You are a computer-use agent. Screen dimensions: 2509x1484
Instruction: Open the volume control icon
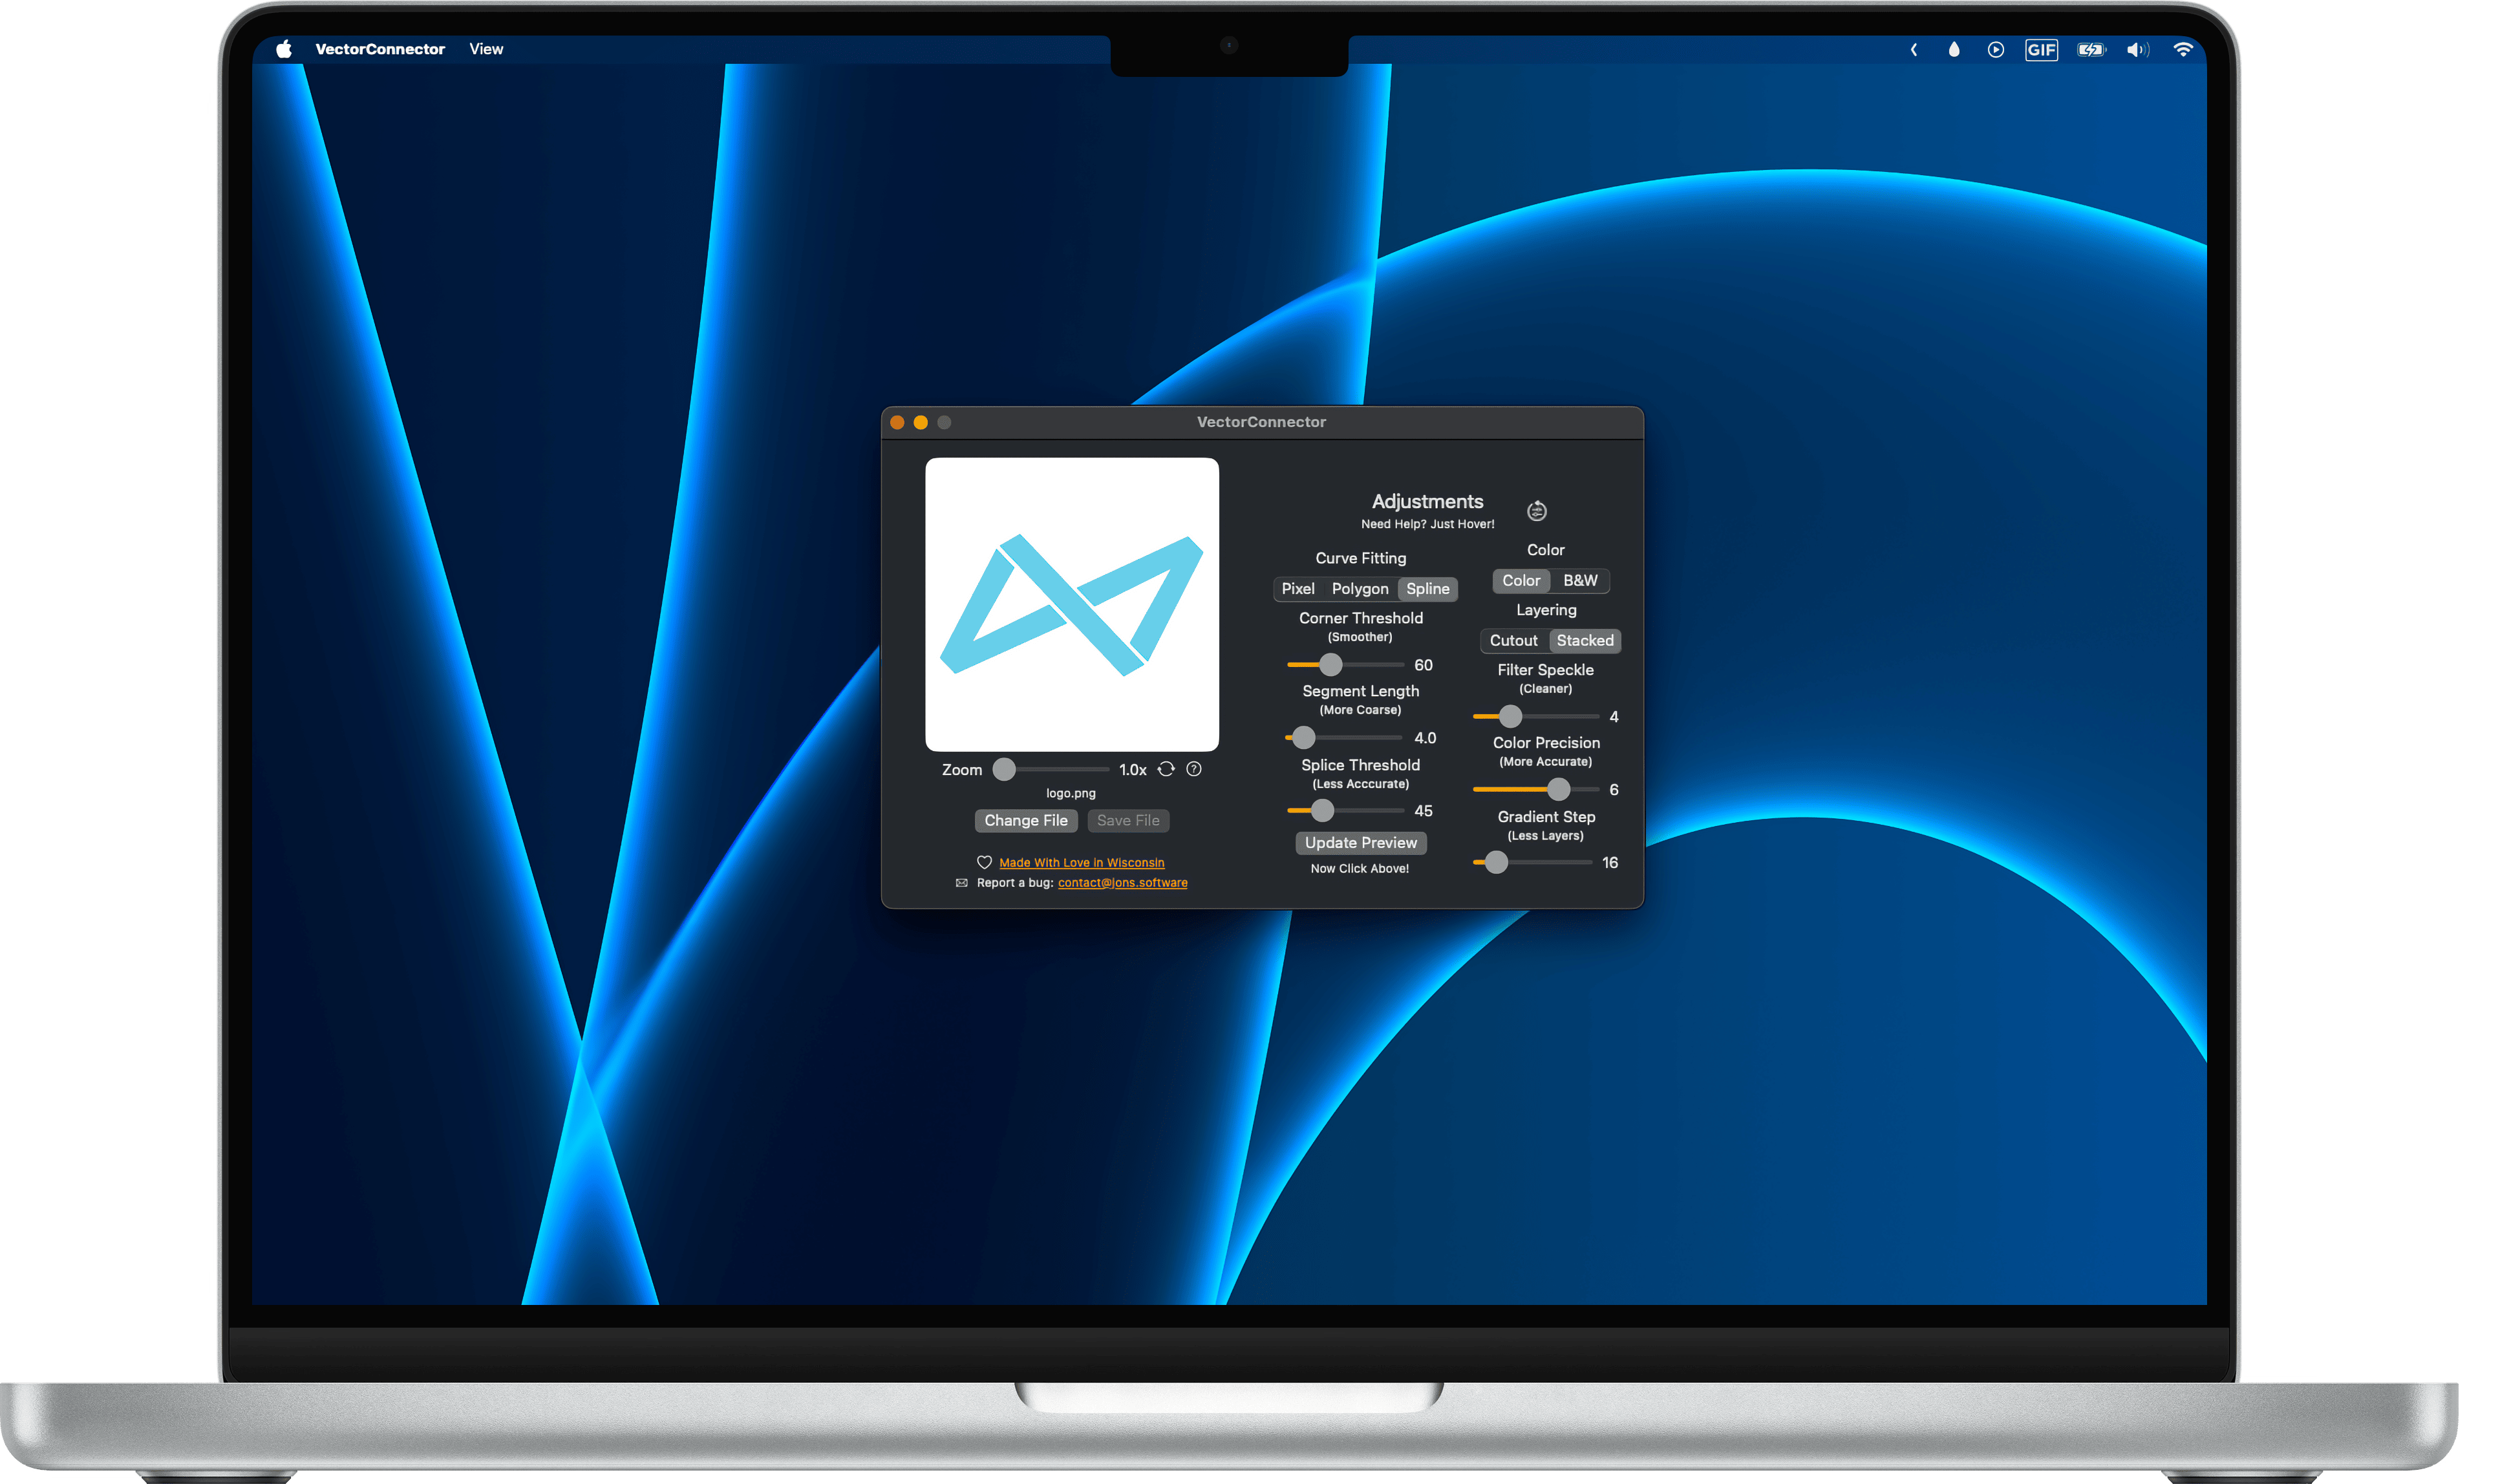(x=2138, y=49)
